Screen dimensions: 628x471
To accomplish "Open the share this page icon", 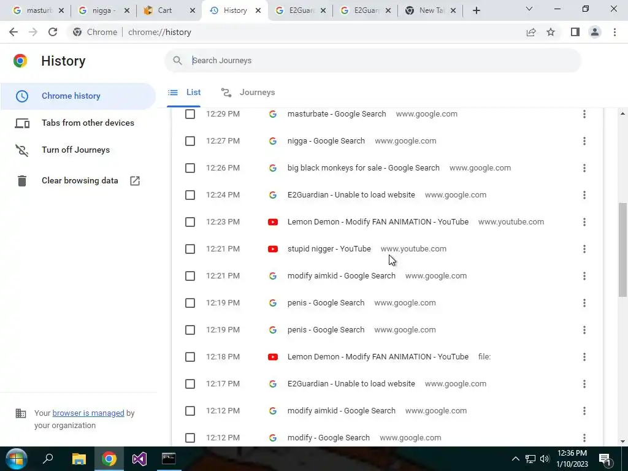I will (x=531, y=32).
